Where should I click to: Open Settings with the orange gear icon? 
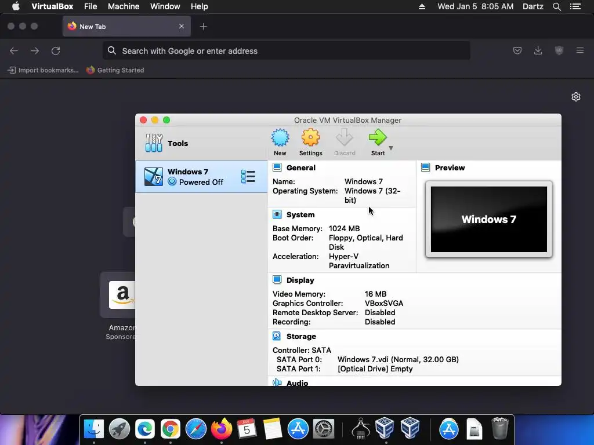(x=311, y=138)
